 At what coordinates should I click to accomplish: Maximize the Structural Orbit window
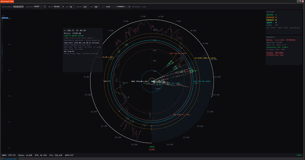(x=300, y=1)
